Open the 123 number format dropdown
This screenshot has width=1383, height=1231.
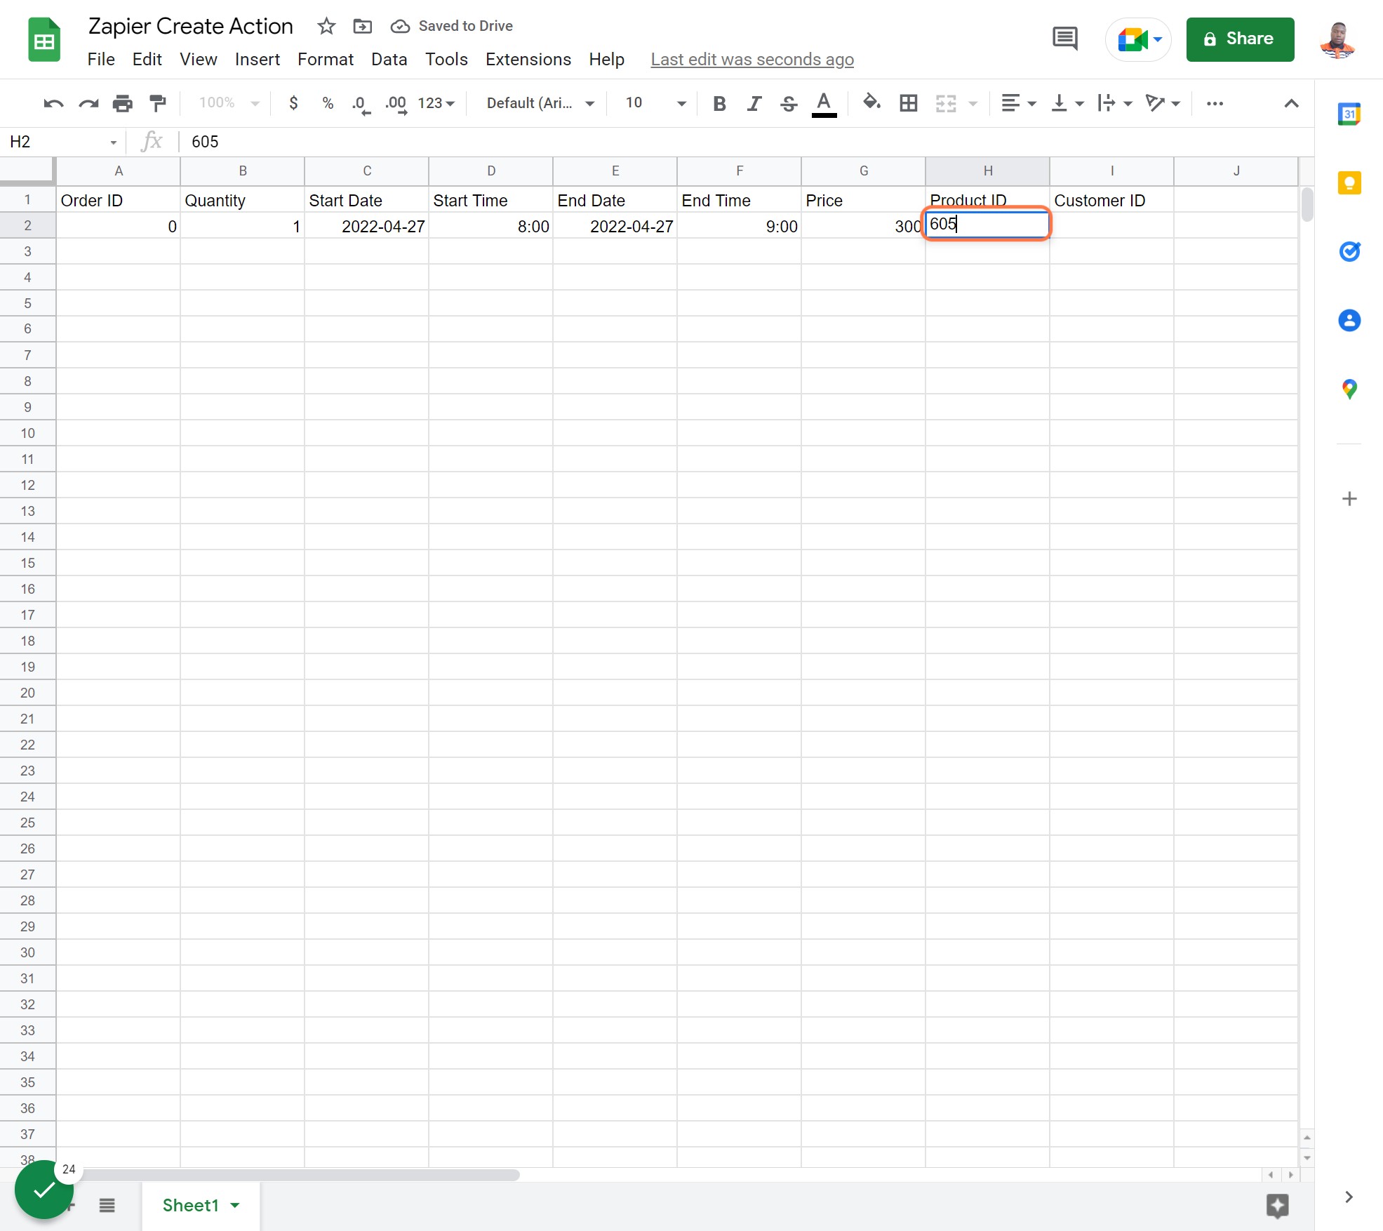pyautogui.click(x=436, y=104)
